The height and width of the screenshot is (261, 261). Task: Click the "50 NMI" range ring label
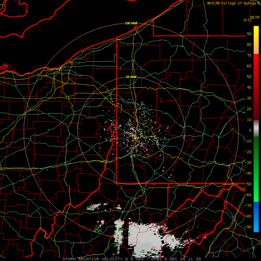coord(131,77)
